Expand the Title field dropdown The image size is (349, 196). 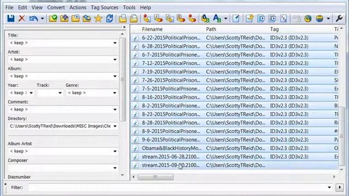tap(115, 42)
